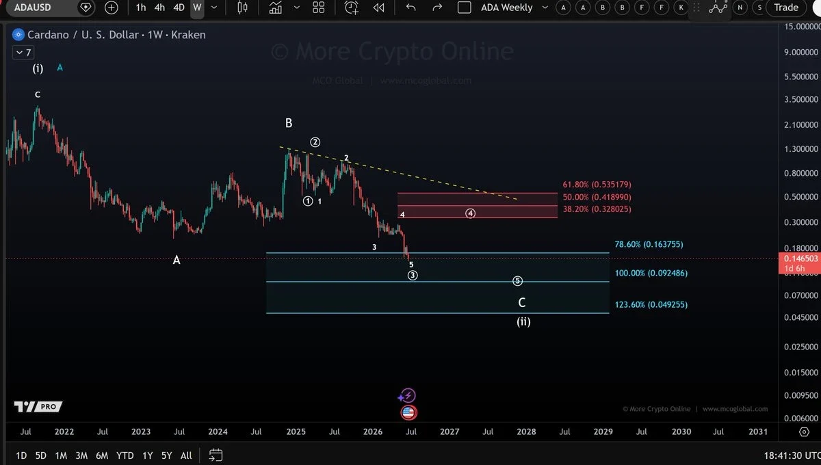Set range to 1Y
The width and height of the screenshot is (821, 465).
click(147, 455)
